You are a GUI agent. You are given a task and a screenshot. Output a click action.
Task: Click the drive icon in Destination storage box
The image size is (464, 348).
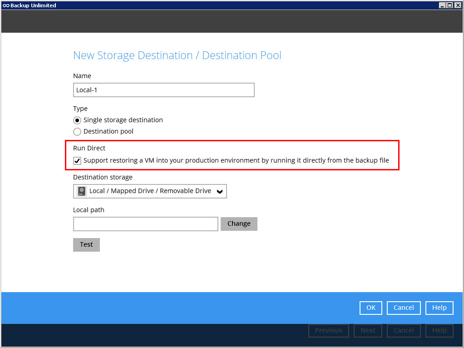pyautogui.click(x=82, y=191)
